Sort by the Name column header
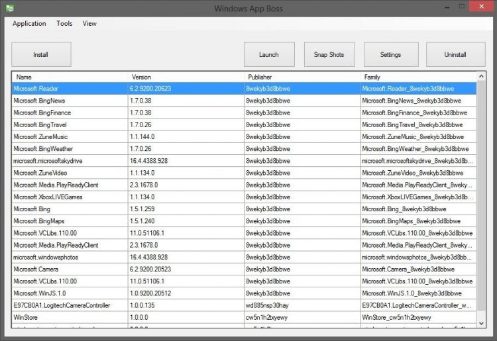Screen dimensions: 497x341 pyautogui.click(x=70, y=77)
